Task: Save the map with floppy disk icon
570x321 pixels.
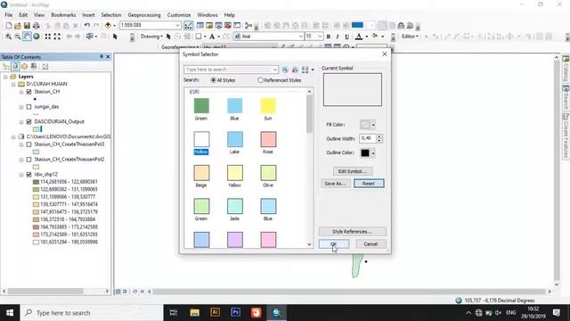Action: (27, 26)
